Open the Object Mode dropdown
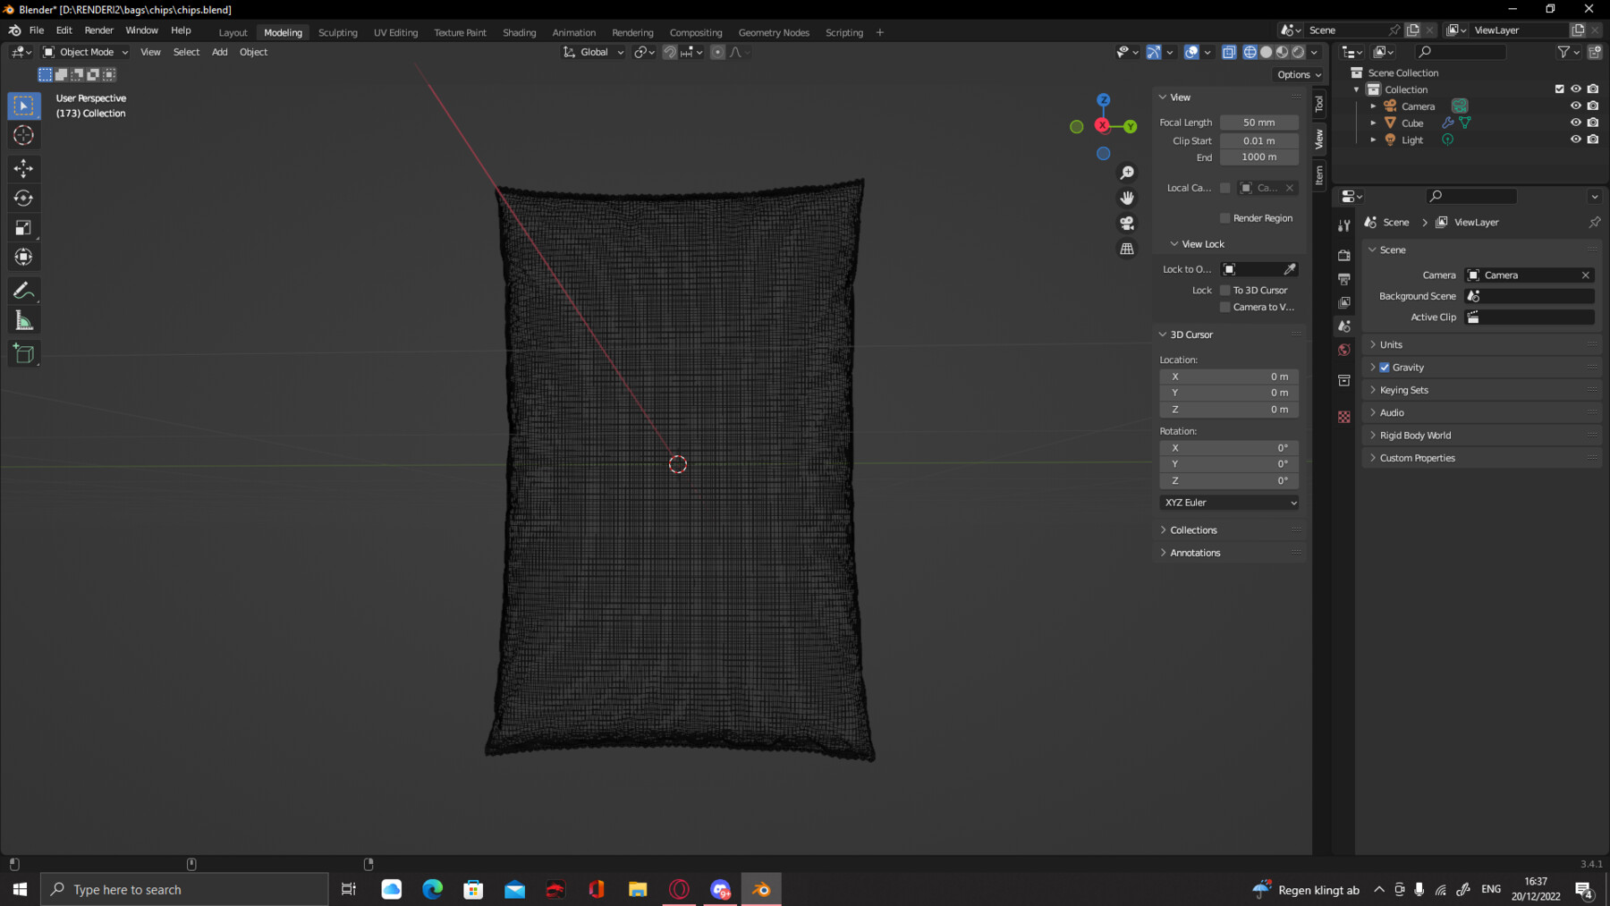 click(x=86, y=52)
